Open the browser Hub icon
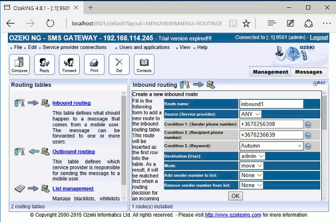The height and width of the screenshot is (222, 336). click(272, 23)
